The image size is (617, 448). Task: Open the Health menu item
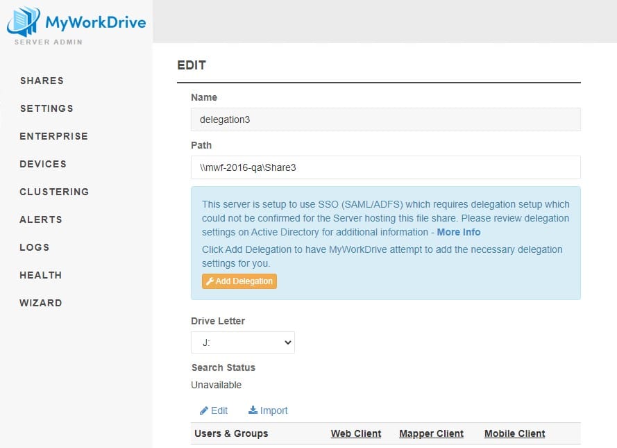click(40, 275)
